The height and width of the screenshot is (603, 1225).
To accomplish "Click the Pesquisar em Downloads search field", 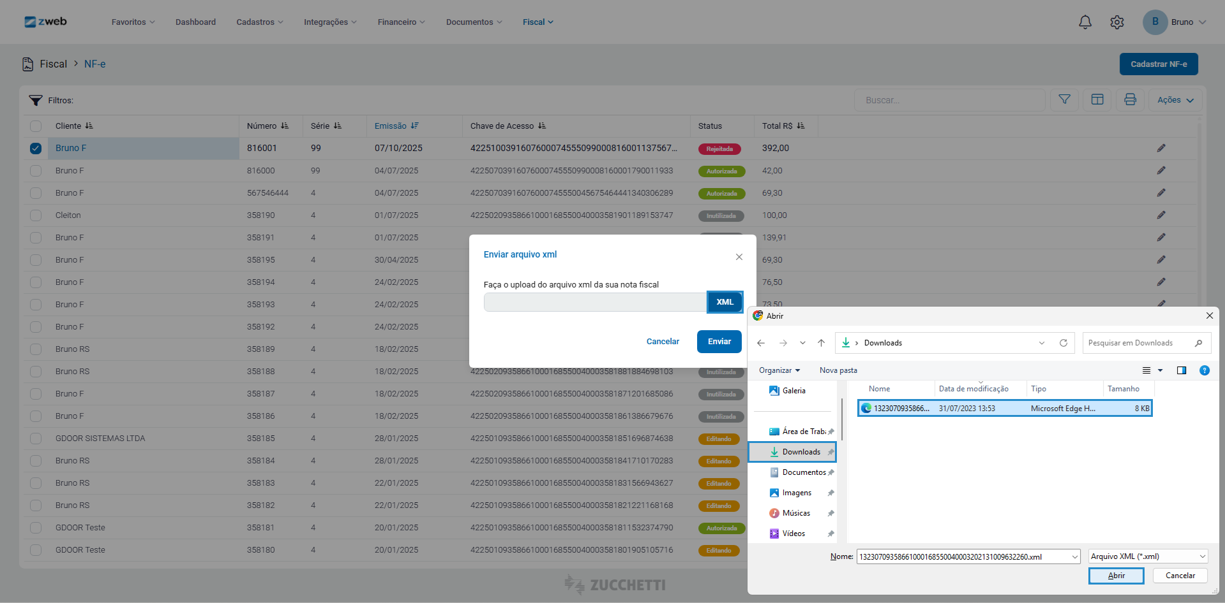I will click(1138, 343).
